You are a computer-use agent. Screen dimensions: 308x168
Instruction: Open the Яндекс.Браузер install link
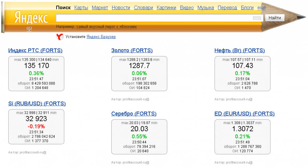(101, 37)
